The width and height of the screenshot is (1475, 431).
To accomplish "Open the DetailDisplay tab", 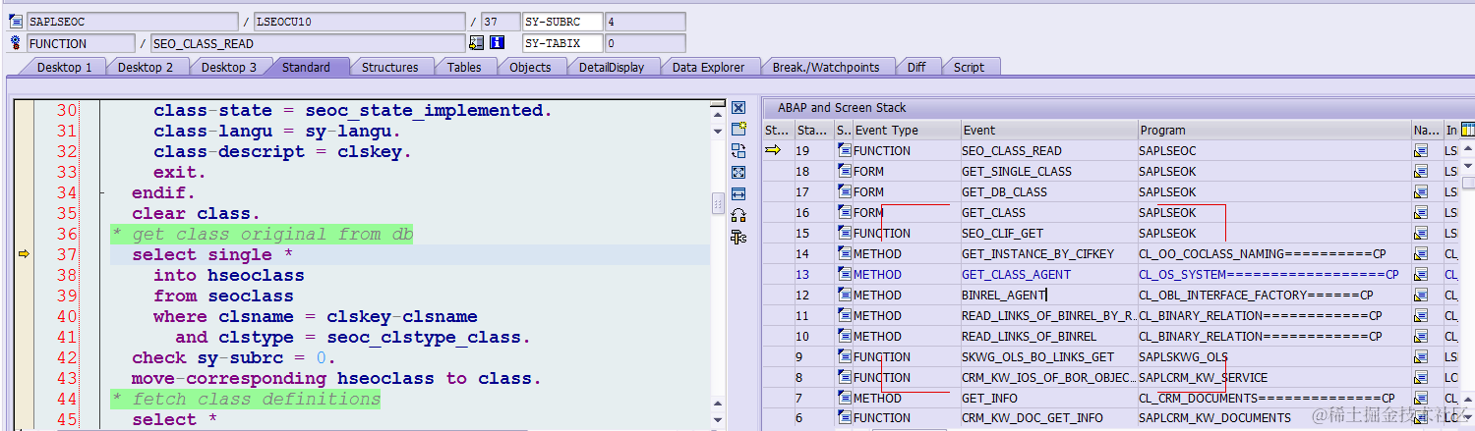I will click(x=611, y=67).
